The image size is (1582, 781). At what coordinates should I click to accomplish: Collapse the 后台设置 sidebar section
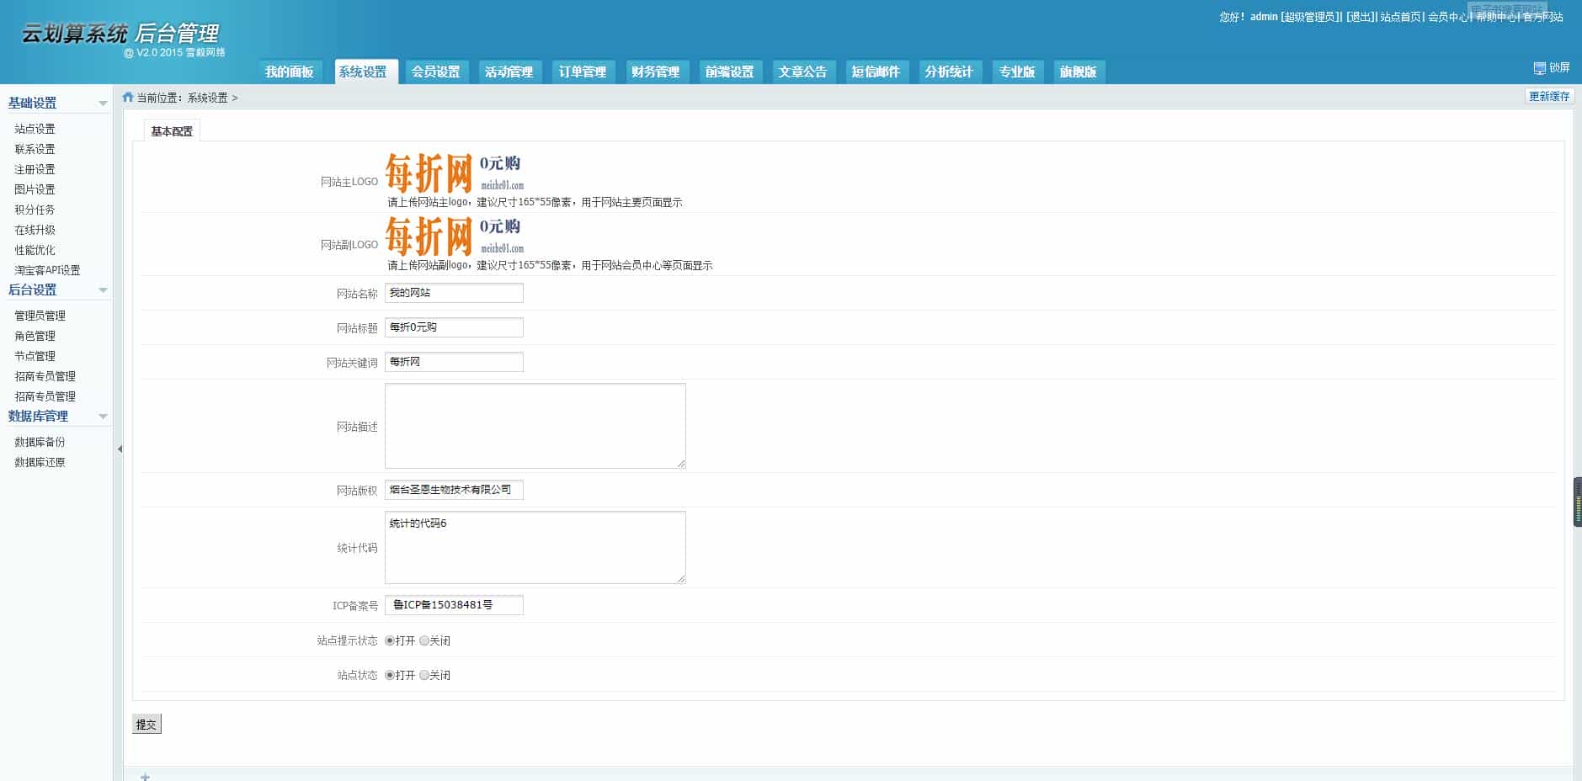pyautogui.click(x=103, y=290)
